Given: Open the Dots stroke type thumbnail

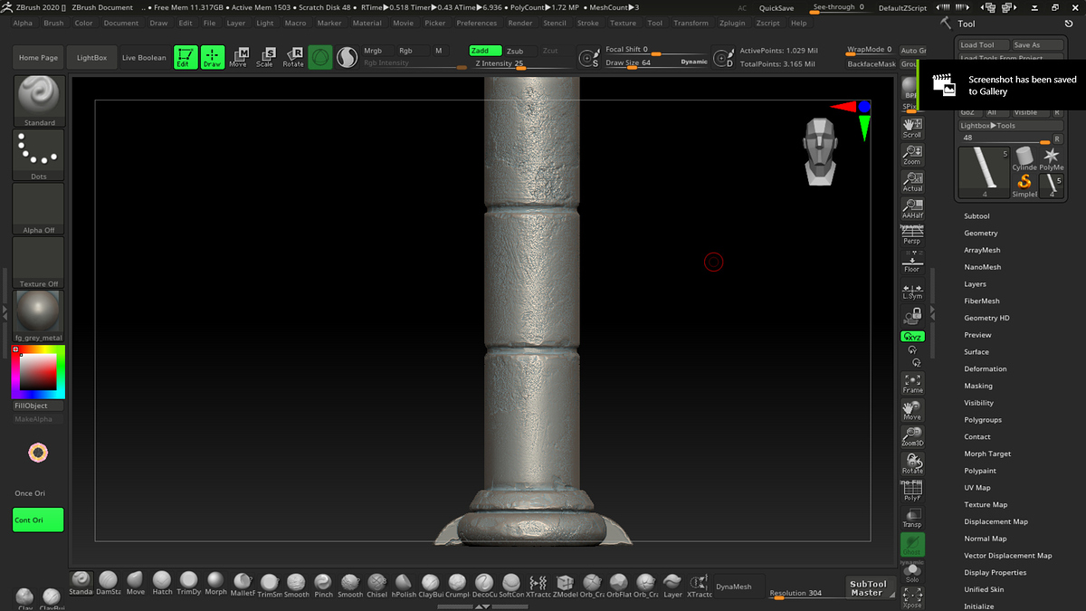Looking at the screenshot, I should [38, 155].
